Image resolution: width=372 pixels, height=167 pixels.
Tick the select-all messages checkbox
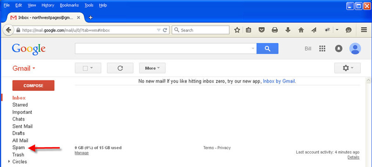[x=86, y=68]
